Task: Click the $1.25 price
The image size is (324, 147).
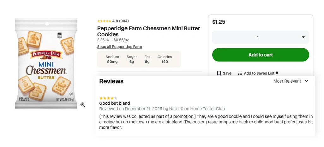Action: pyautogui.click(x=219, y=22)
